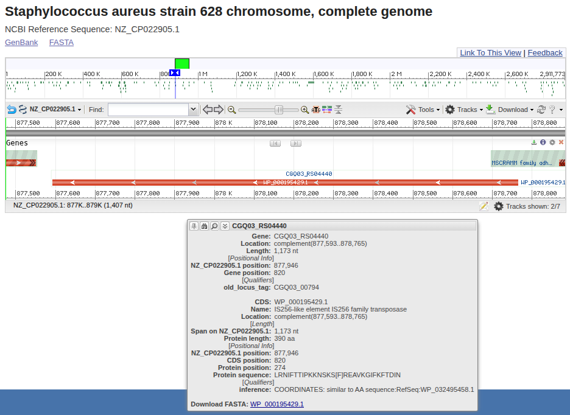Click the Tracks gear icon in toolbar
The width and height of the screenshot is (570, 415).
pos(450,110)
